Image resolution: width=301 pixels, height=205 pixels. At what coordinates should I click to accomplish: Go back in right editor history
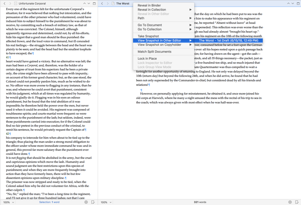tap(102, 4)
